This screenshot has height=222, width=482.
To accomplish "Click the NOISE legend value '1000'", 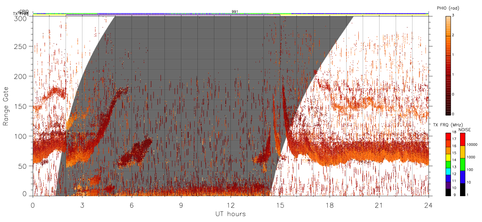I will tap(471, 157).
